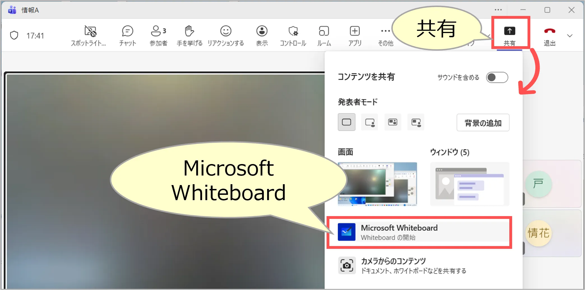Image resolution: width=585 pixels, height=290 pixels.
Task: Toggle include sound (サウンドを含める) switch
Action: click(497, 78)
